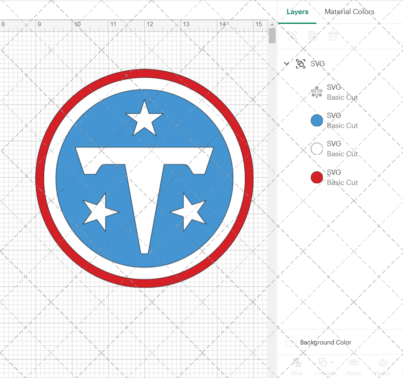The image size is (403, 378).
Task: Select the blue circle SVG layer
Action: tap(317, 120)
